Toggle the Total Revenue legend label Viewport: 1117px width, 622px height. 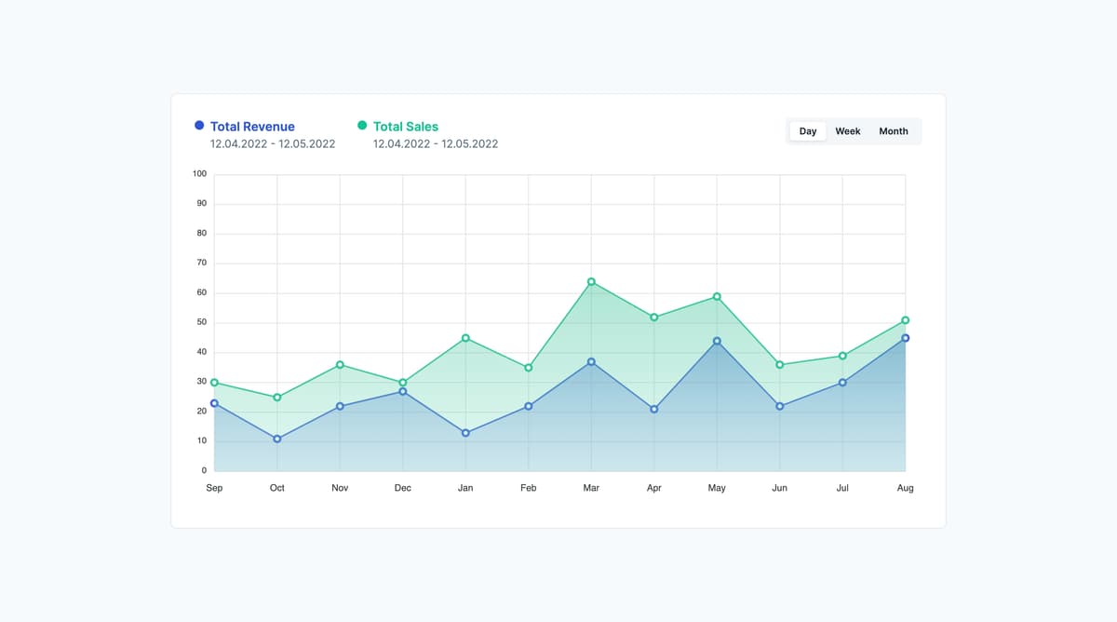point(252,127)
